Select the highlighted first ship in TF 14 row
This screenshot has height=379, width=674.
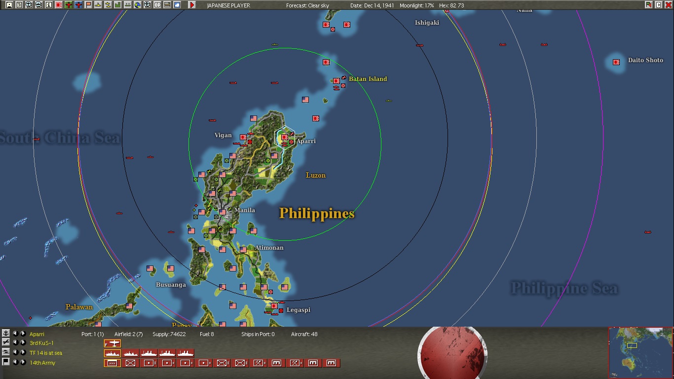tap(112, 353)
